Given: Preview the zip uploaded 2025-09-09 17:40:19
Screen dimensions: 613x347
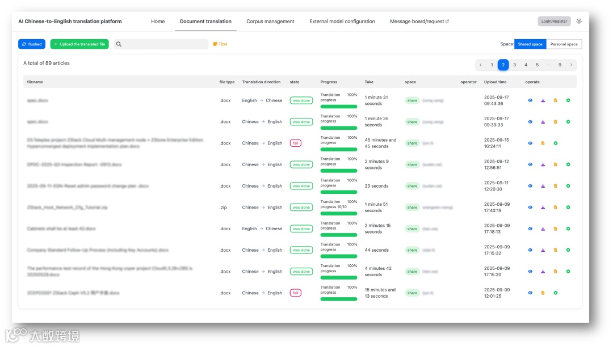Looking at the screenshot, I should click(530, 208).
